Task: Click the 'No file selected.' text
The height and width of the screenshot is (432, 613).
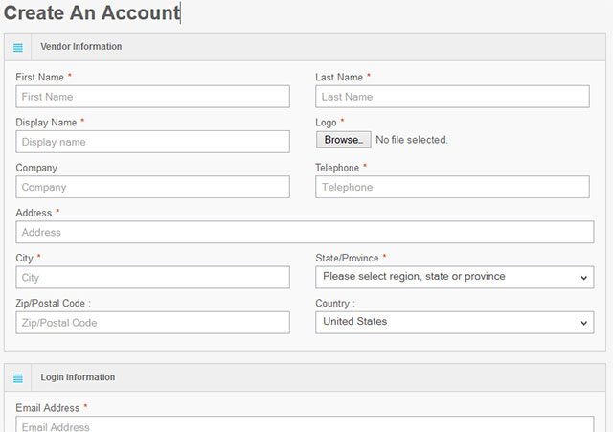Action: [x=412, y=140]
